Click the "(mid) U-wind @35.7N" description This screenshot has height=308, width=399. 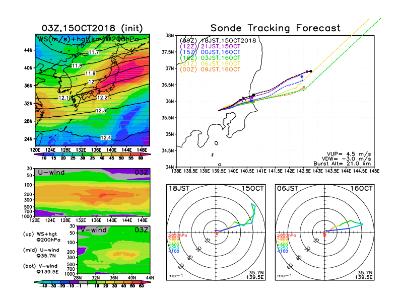tap(41, 253)
